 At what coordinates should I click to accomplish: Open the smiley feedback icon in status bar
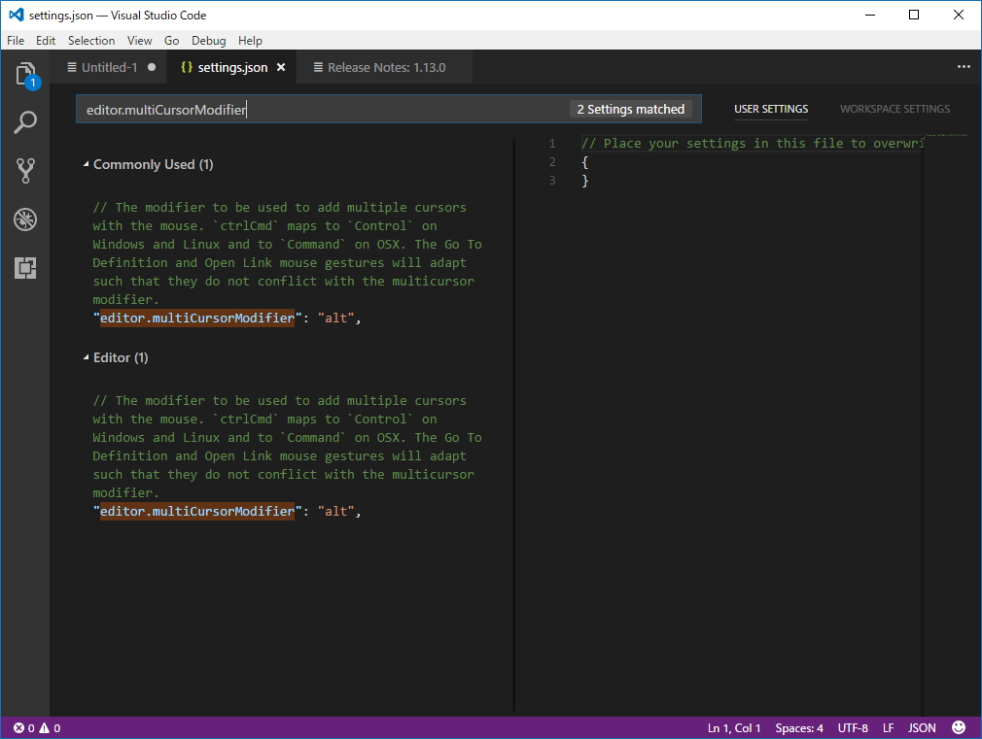[x=959, y=727]
